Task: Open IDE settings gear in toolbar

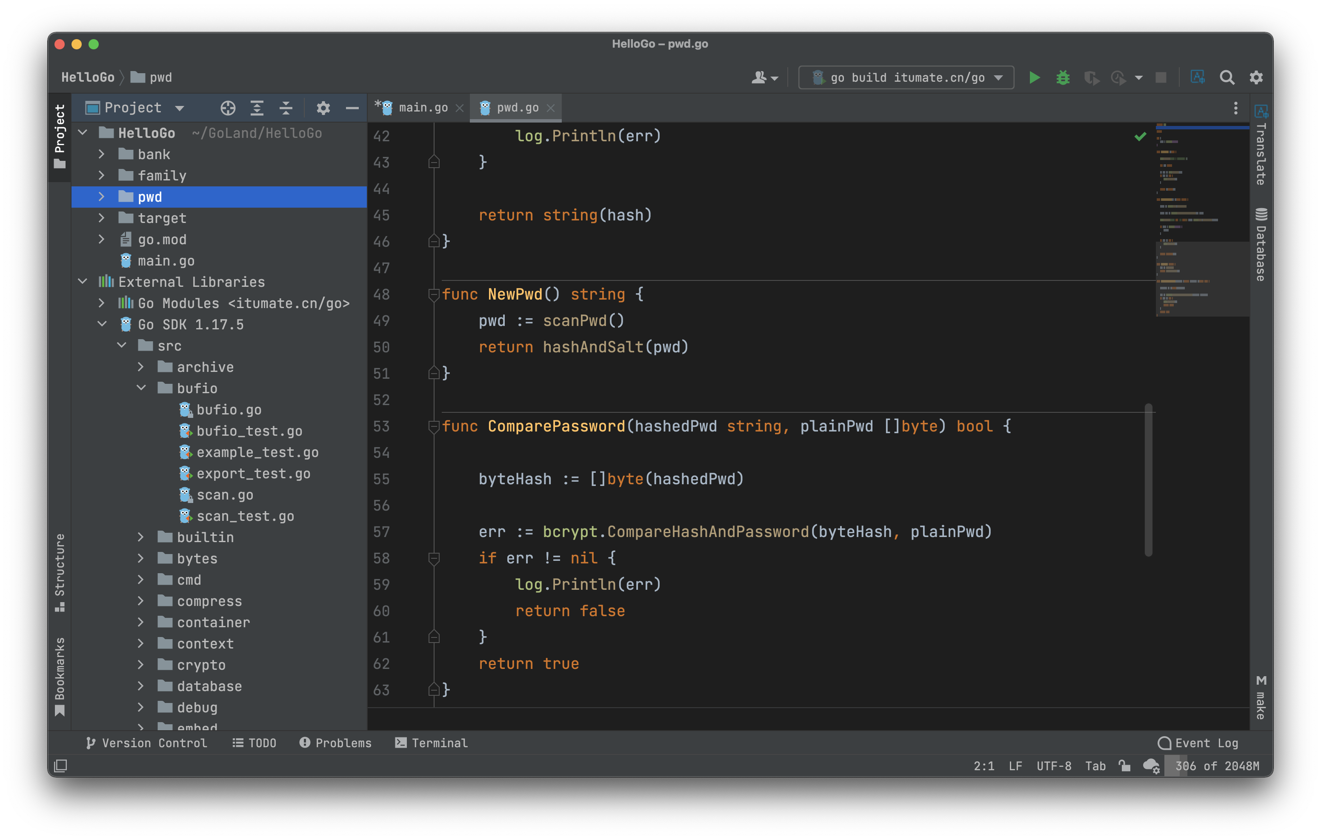Action: pyautogui.click(x=1256, y=77)
